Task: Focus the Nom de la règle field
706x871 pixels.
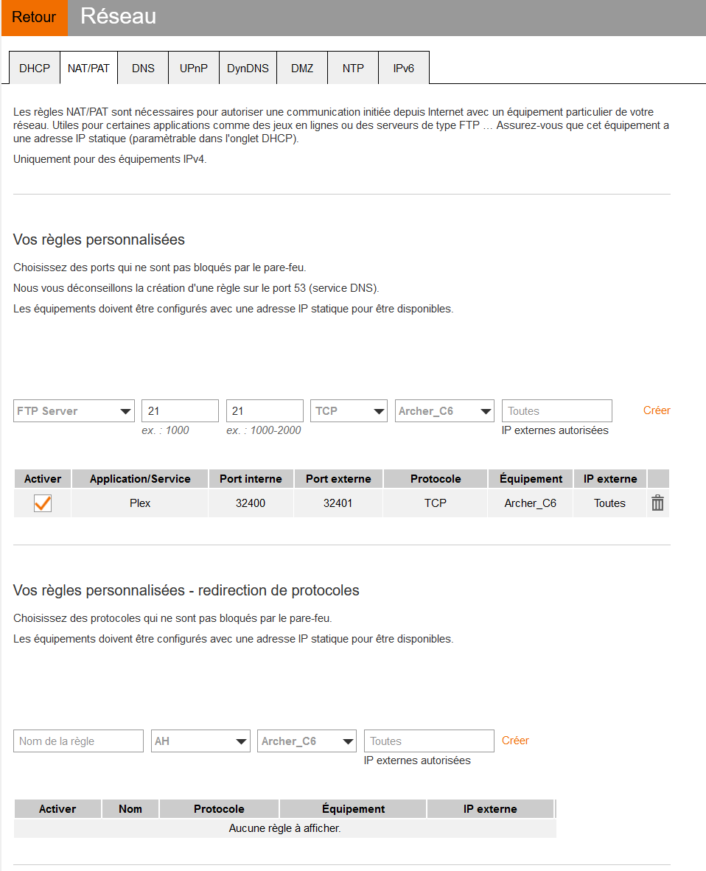Action: click(78, 741)
